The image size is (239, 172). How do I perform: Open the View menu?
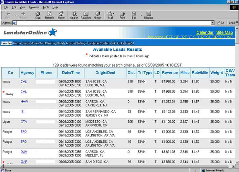click(x=22, y=7)
